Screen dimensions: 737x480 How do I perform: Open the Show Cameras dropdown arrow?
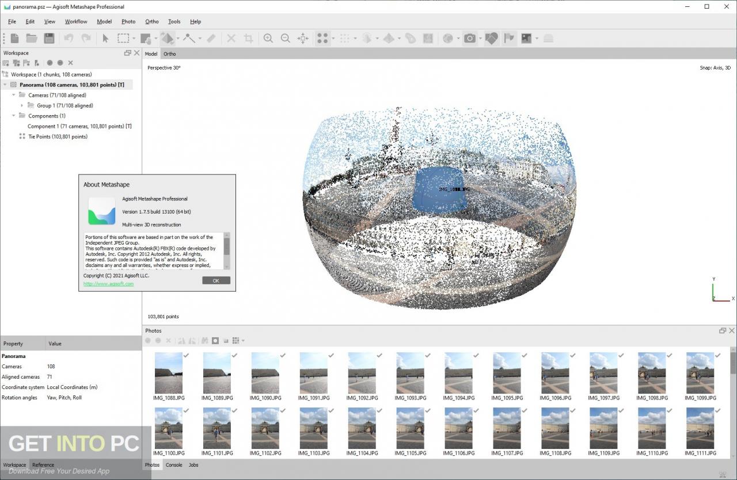coord(480,39)
